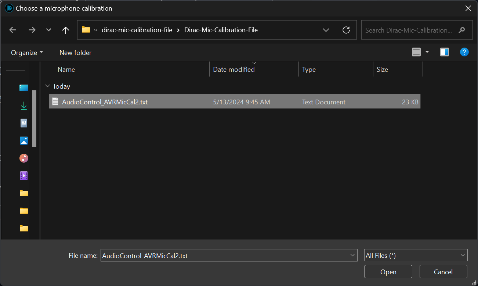Open the recent locations chevron
Image resolution: width=478 pixels, height=286 pixels.
48,30
